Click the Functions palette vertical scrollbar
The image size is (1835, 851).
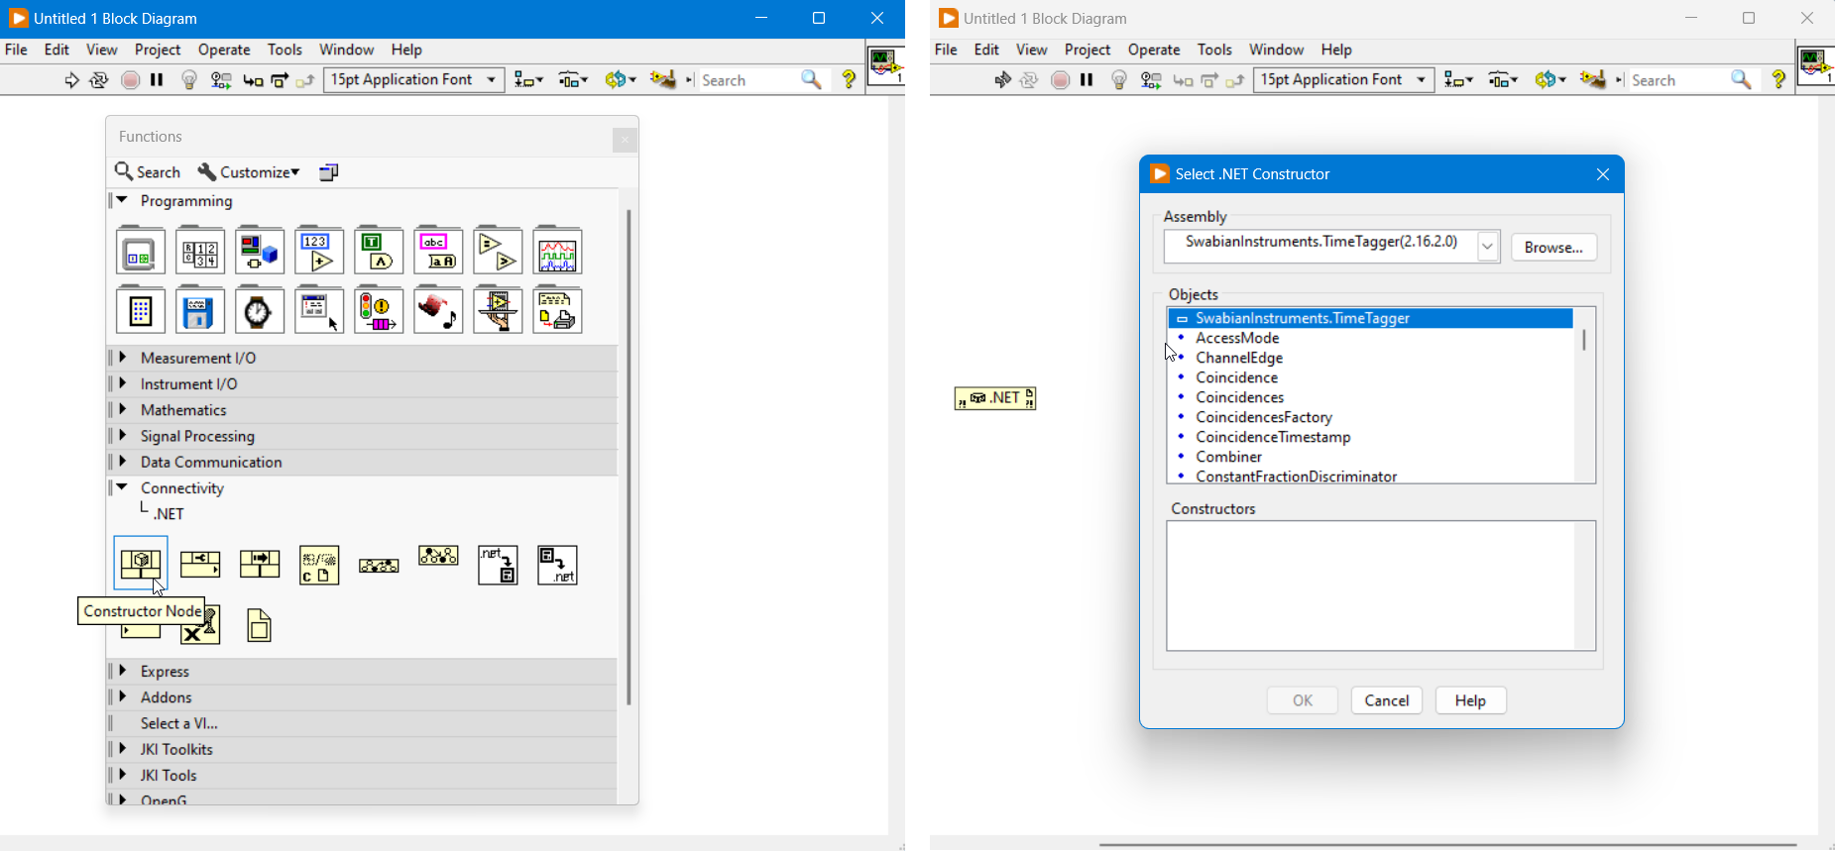[x=629, y=456]
